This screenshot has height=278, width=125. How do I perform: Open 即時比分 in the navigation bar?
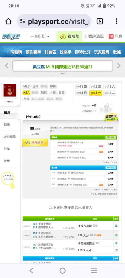83,52
